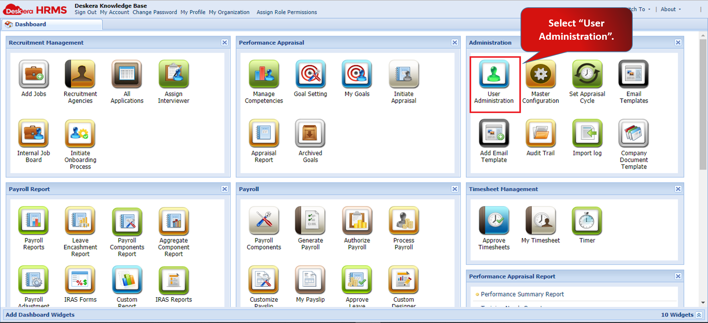Close the Payroll Report widget
The image size is (708, 323).
225,189
